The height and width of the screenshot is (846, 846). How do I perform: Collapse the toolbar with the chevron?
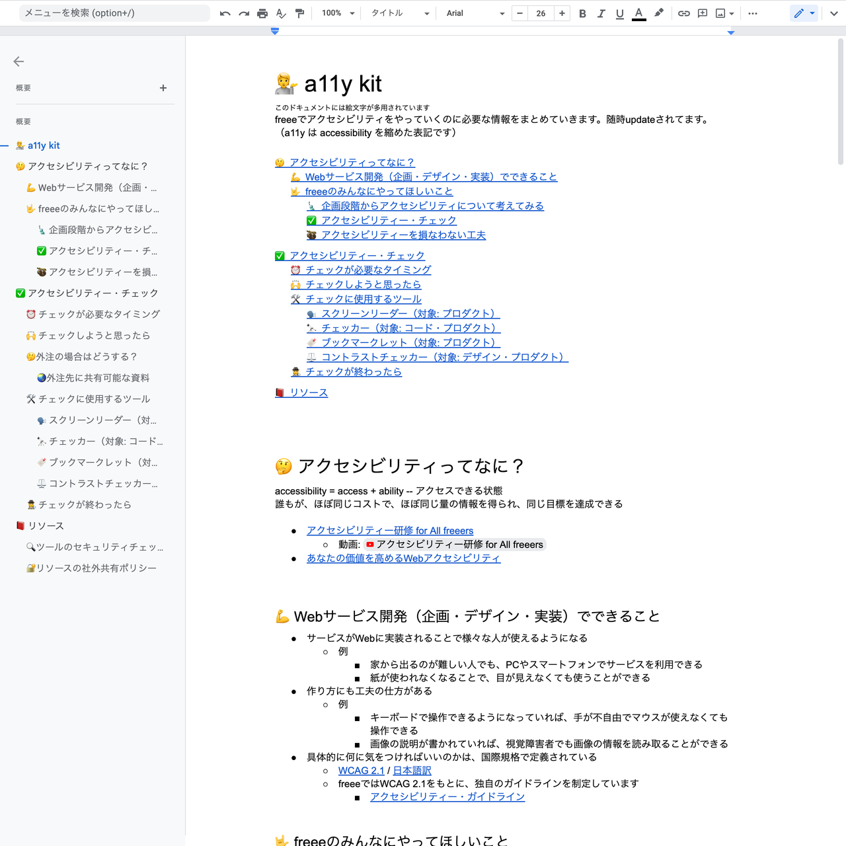coord(834,13)
